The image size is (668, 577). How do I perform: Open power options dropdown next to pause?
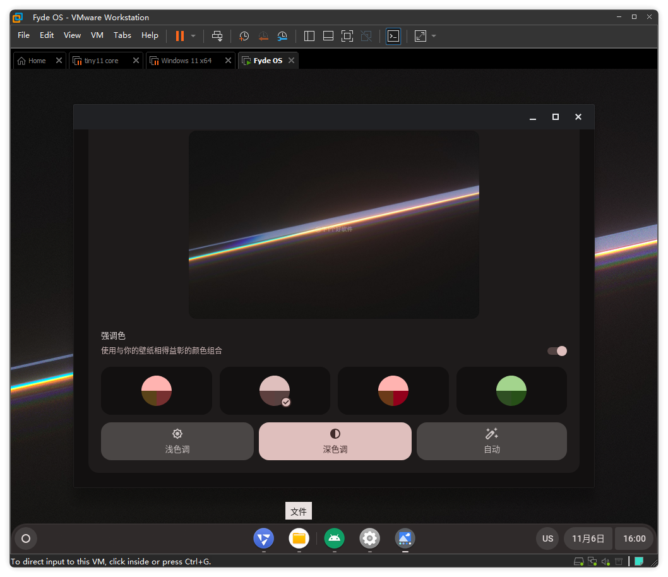pos(193,36)
